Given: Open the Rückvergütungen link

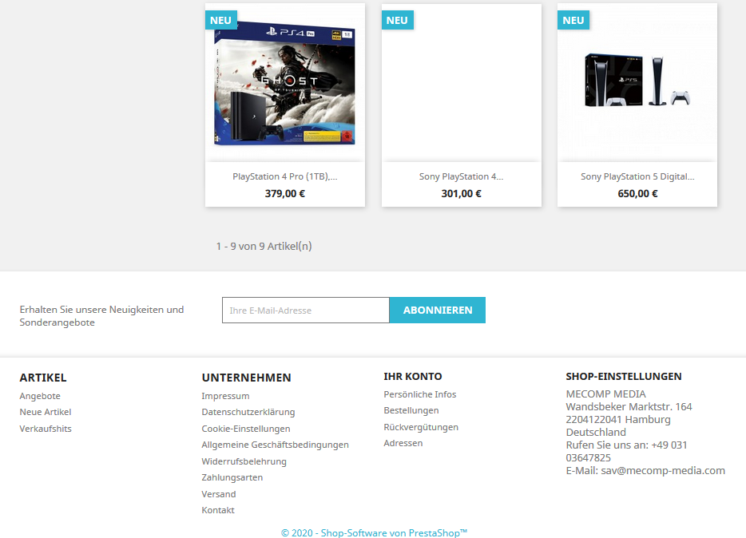Looking at the screenshot, I should click(x=421, y=427).
